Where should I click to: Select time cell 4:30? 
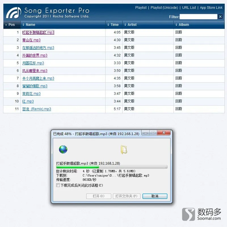pos(117,40)
